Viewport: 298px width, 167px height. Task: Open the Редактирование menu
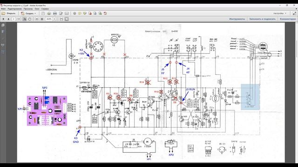pyautogui.click(x=14, y=9)
